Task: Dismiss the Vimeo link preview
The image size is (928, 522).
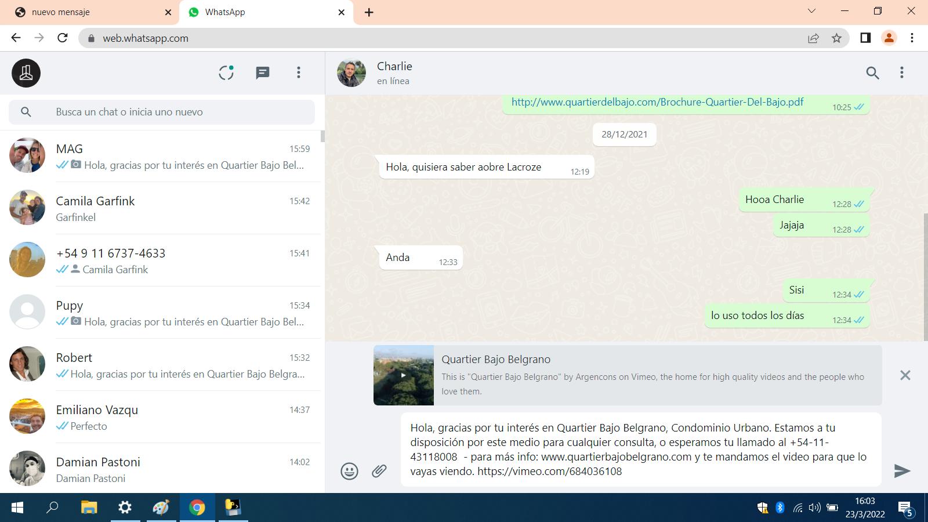Action: click(905, 375)
